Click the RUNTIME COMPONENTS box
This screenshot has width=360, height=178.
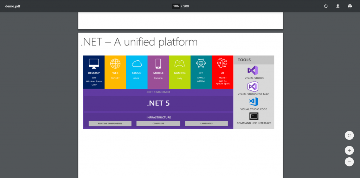point(110,124)
